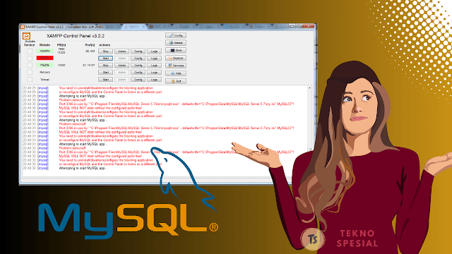The image size is (452, 254).
Task: Open Mercury Config
Action: click(x=138, y=72)
